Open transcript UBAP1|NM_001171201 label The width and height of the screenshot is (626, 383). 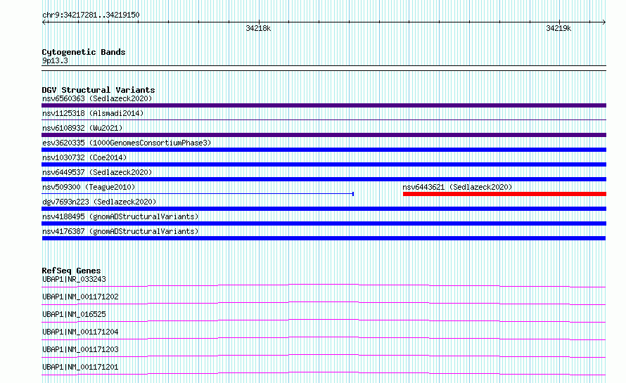[80, 367]
